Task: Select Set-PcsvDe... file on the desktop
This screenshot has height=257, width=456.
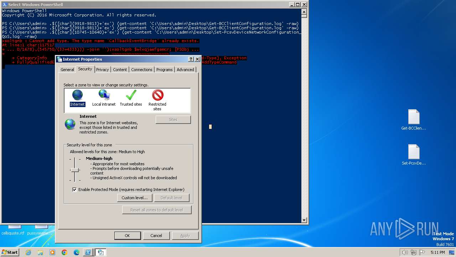Action: point(414,155)
